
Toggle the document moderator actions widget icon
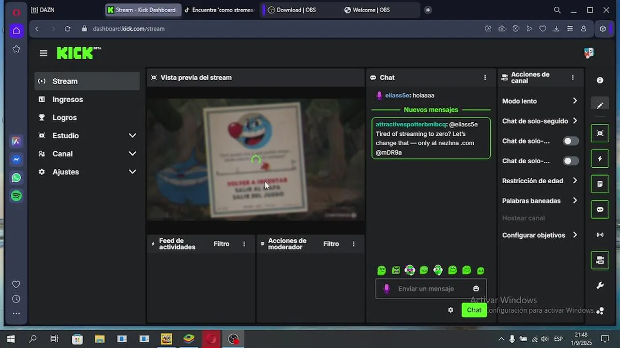(600, 184)
